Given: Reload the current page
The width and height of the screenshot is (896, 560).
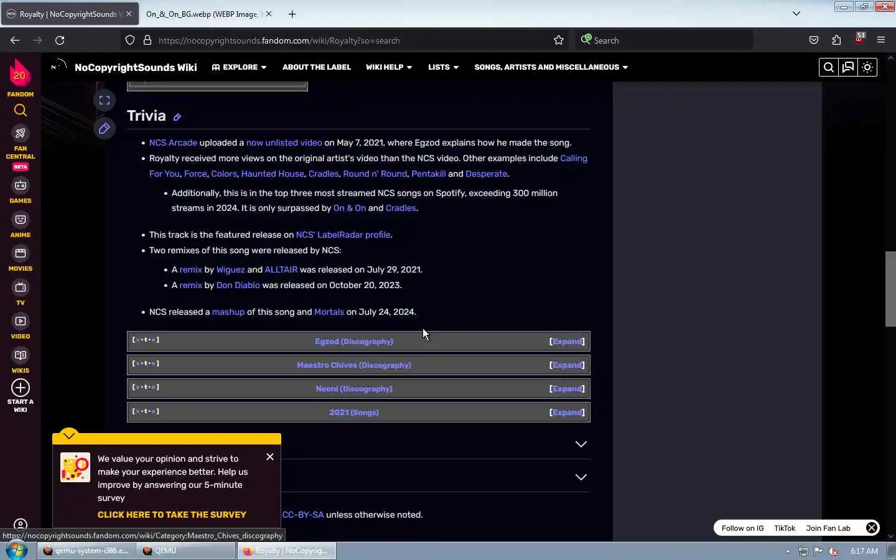Looking at the screenshot, I should [60, 40].
